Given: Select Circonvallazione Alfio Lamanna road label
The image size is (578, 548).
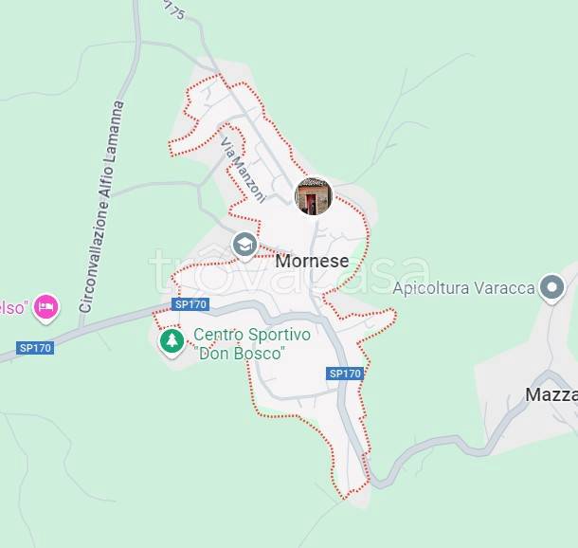Looking at the screenshot, I should click(101, 207).
